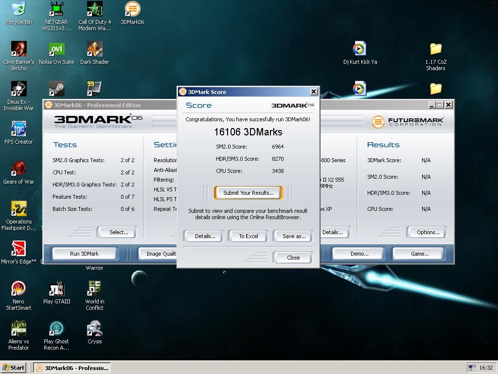
Task: Launch Operations Flashpoint shortcut
Action: (x=18, y=216)
